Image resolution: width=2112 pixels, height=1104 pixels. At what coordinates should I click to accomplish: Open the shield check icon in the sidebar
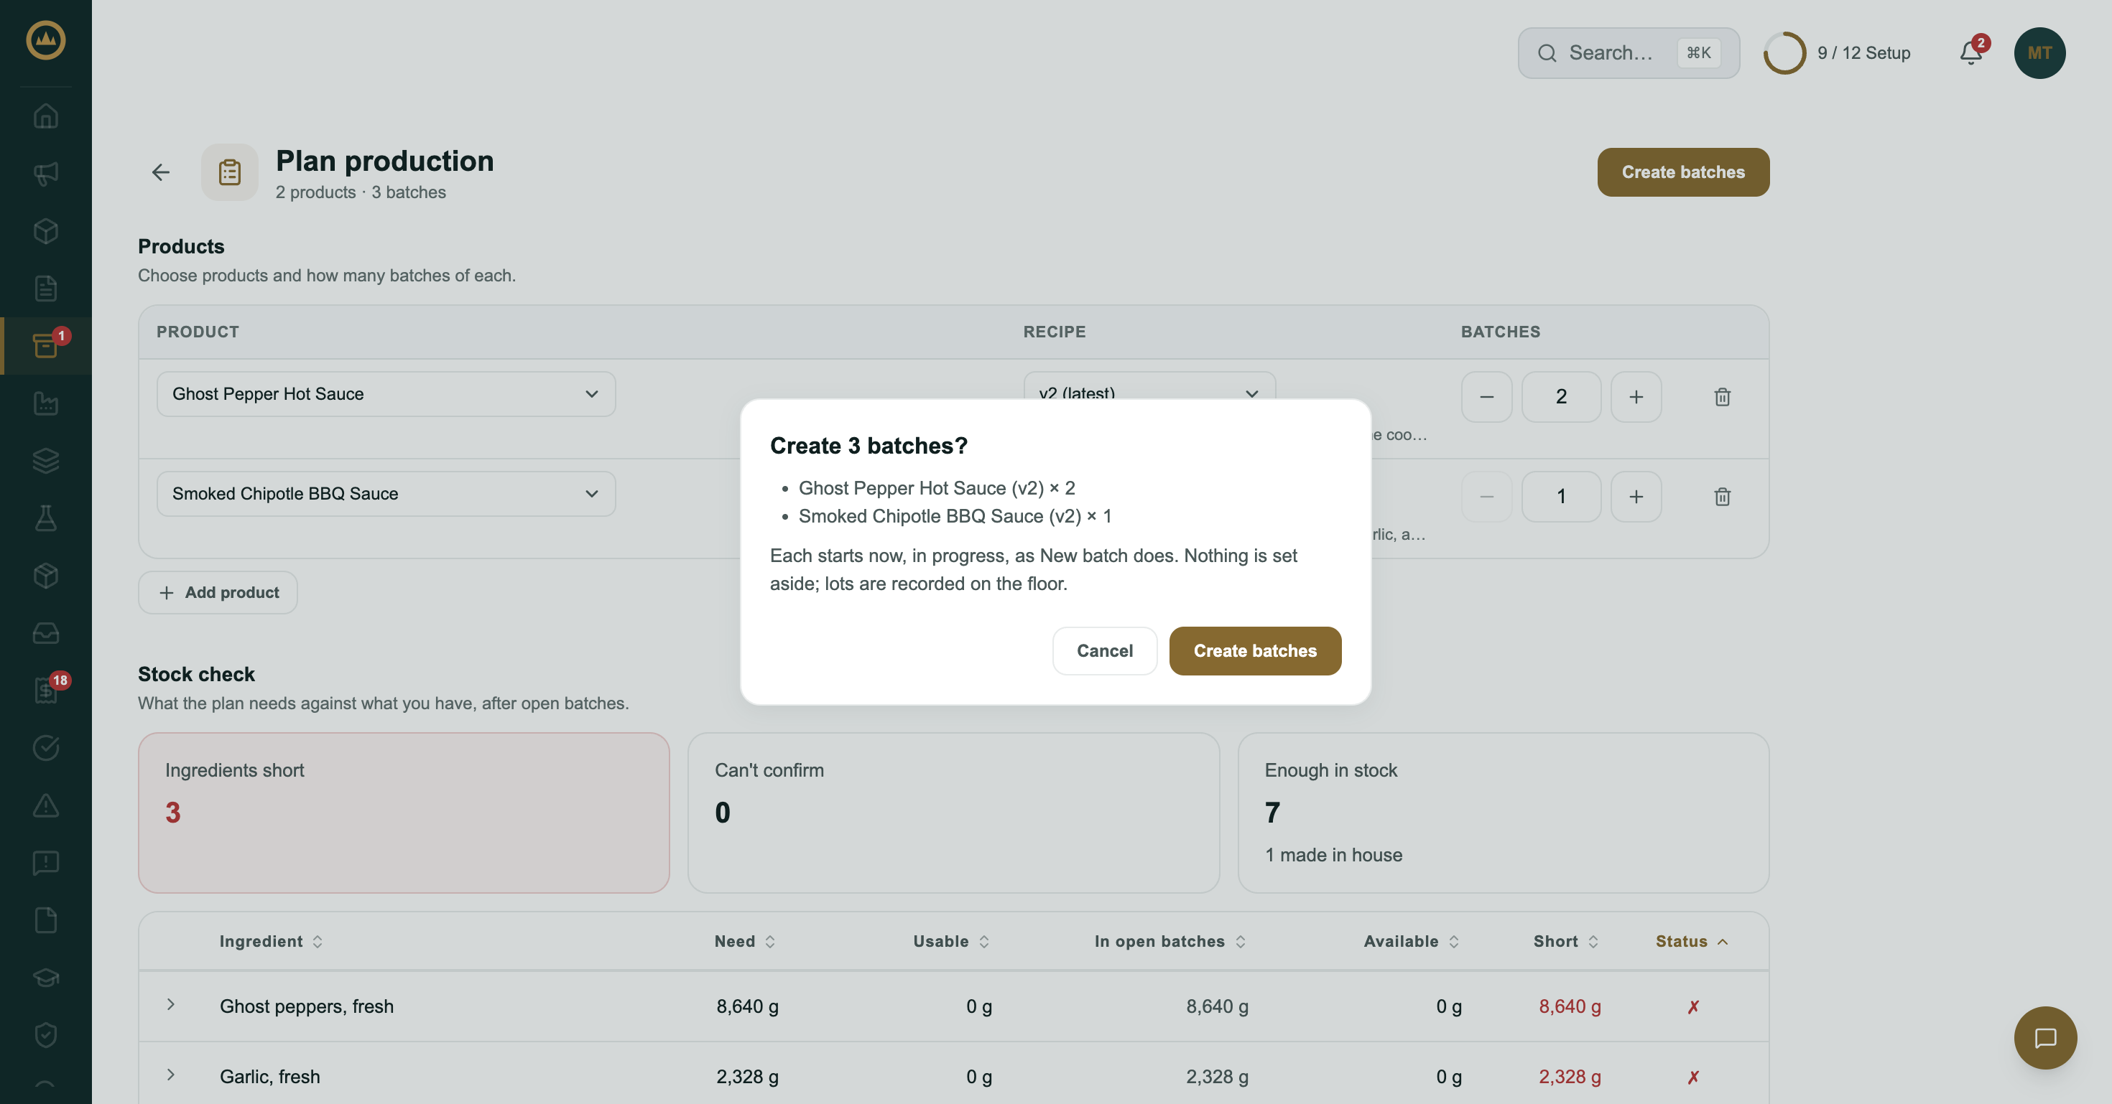pos(46,1034)
